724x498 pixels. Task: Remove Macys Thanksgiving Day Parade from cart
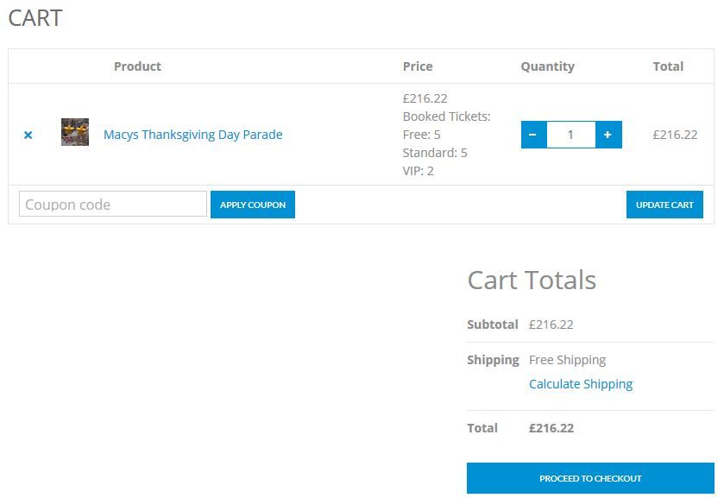[x=28, y=135]
